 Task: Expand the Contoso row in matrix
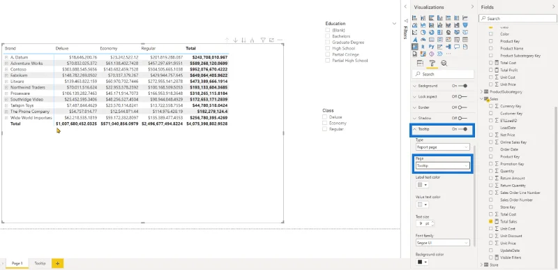[6, 69]
